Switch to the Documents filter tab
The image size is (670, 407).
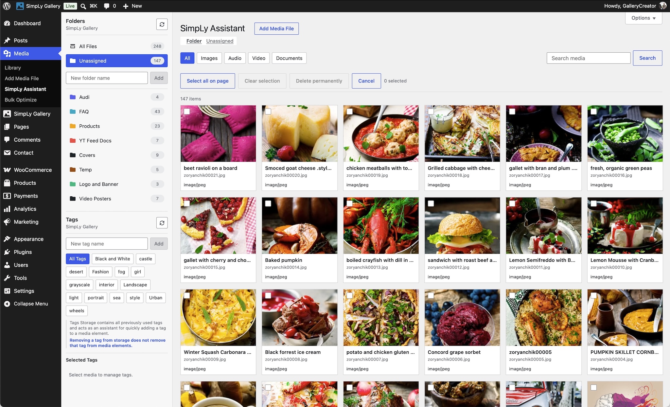289,58
